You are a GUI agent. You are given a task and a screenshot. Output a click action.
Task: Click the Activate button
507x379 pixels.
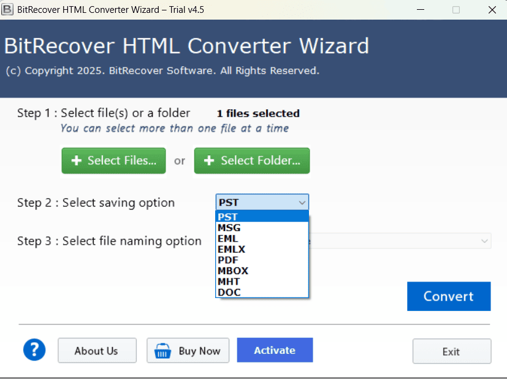pyautogui.click(x=275, y=350)
